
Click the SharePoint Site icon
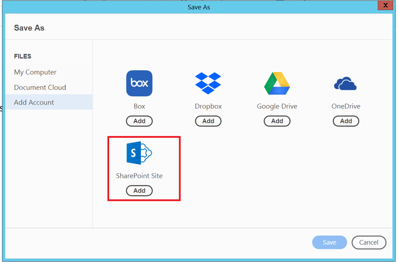pyautogui.click(x=139, y=153)
